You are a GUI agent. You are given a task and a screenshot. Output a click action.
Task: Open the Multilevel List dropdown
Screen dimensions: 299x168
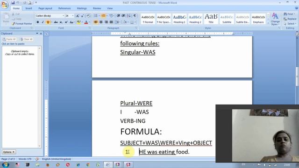pos(111,16)
